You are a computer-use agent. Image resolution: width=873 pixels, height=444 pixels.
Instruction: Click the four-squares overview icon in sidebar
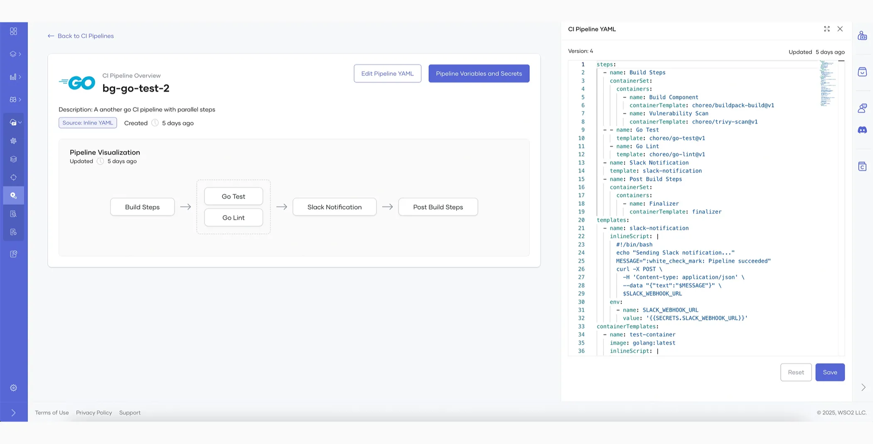click(13, 31)
